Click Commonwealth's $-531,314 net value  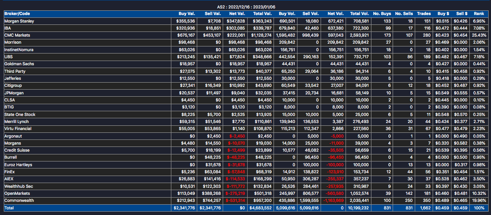236,200
